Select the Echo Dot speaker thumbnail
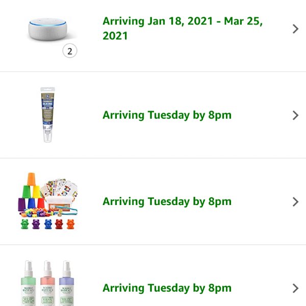The width and height of the screenshot is (306, 306). 48,30
